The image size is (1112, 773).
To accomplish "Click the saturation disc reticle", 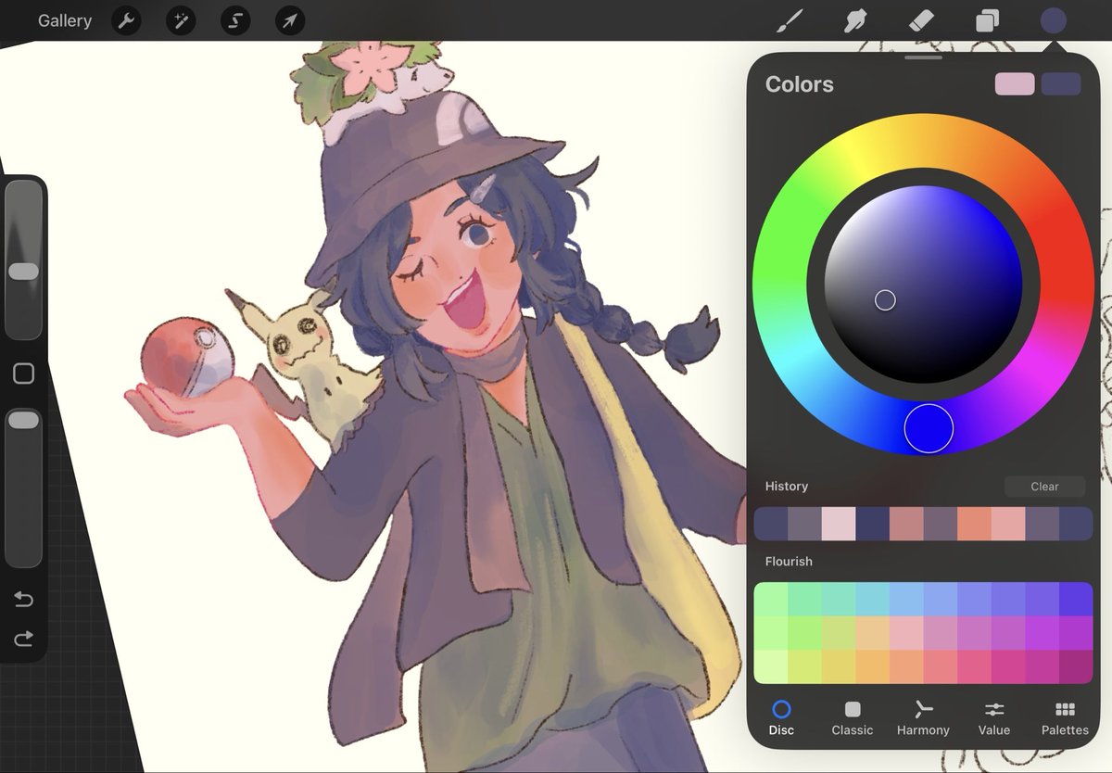I will pos(885,300).
